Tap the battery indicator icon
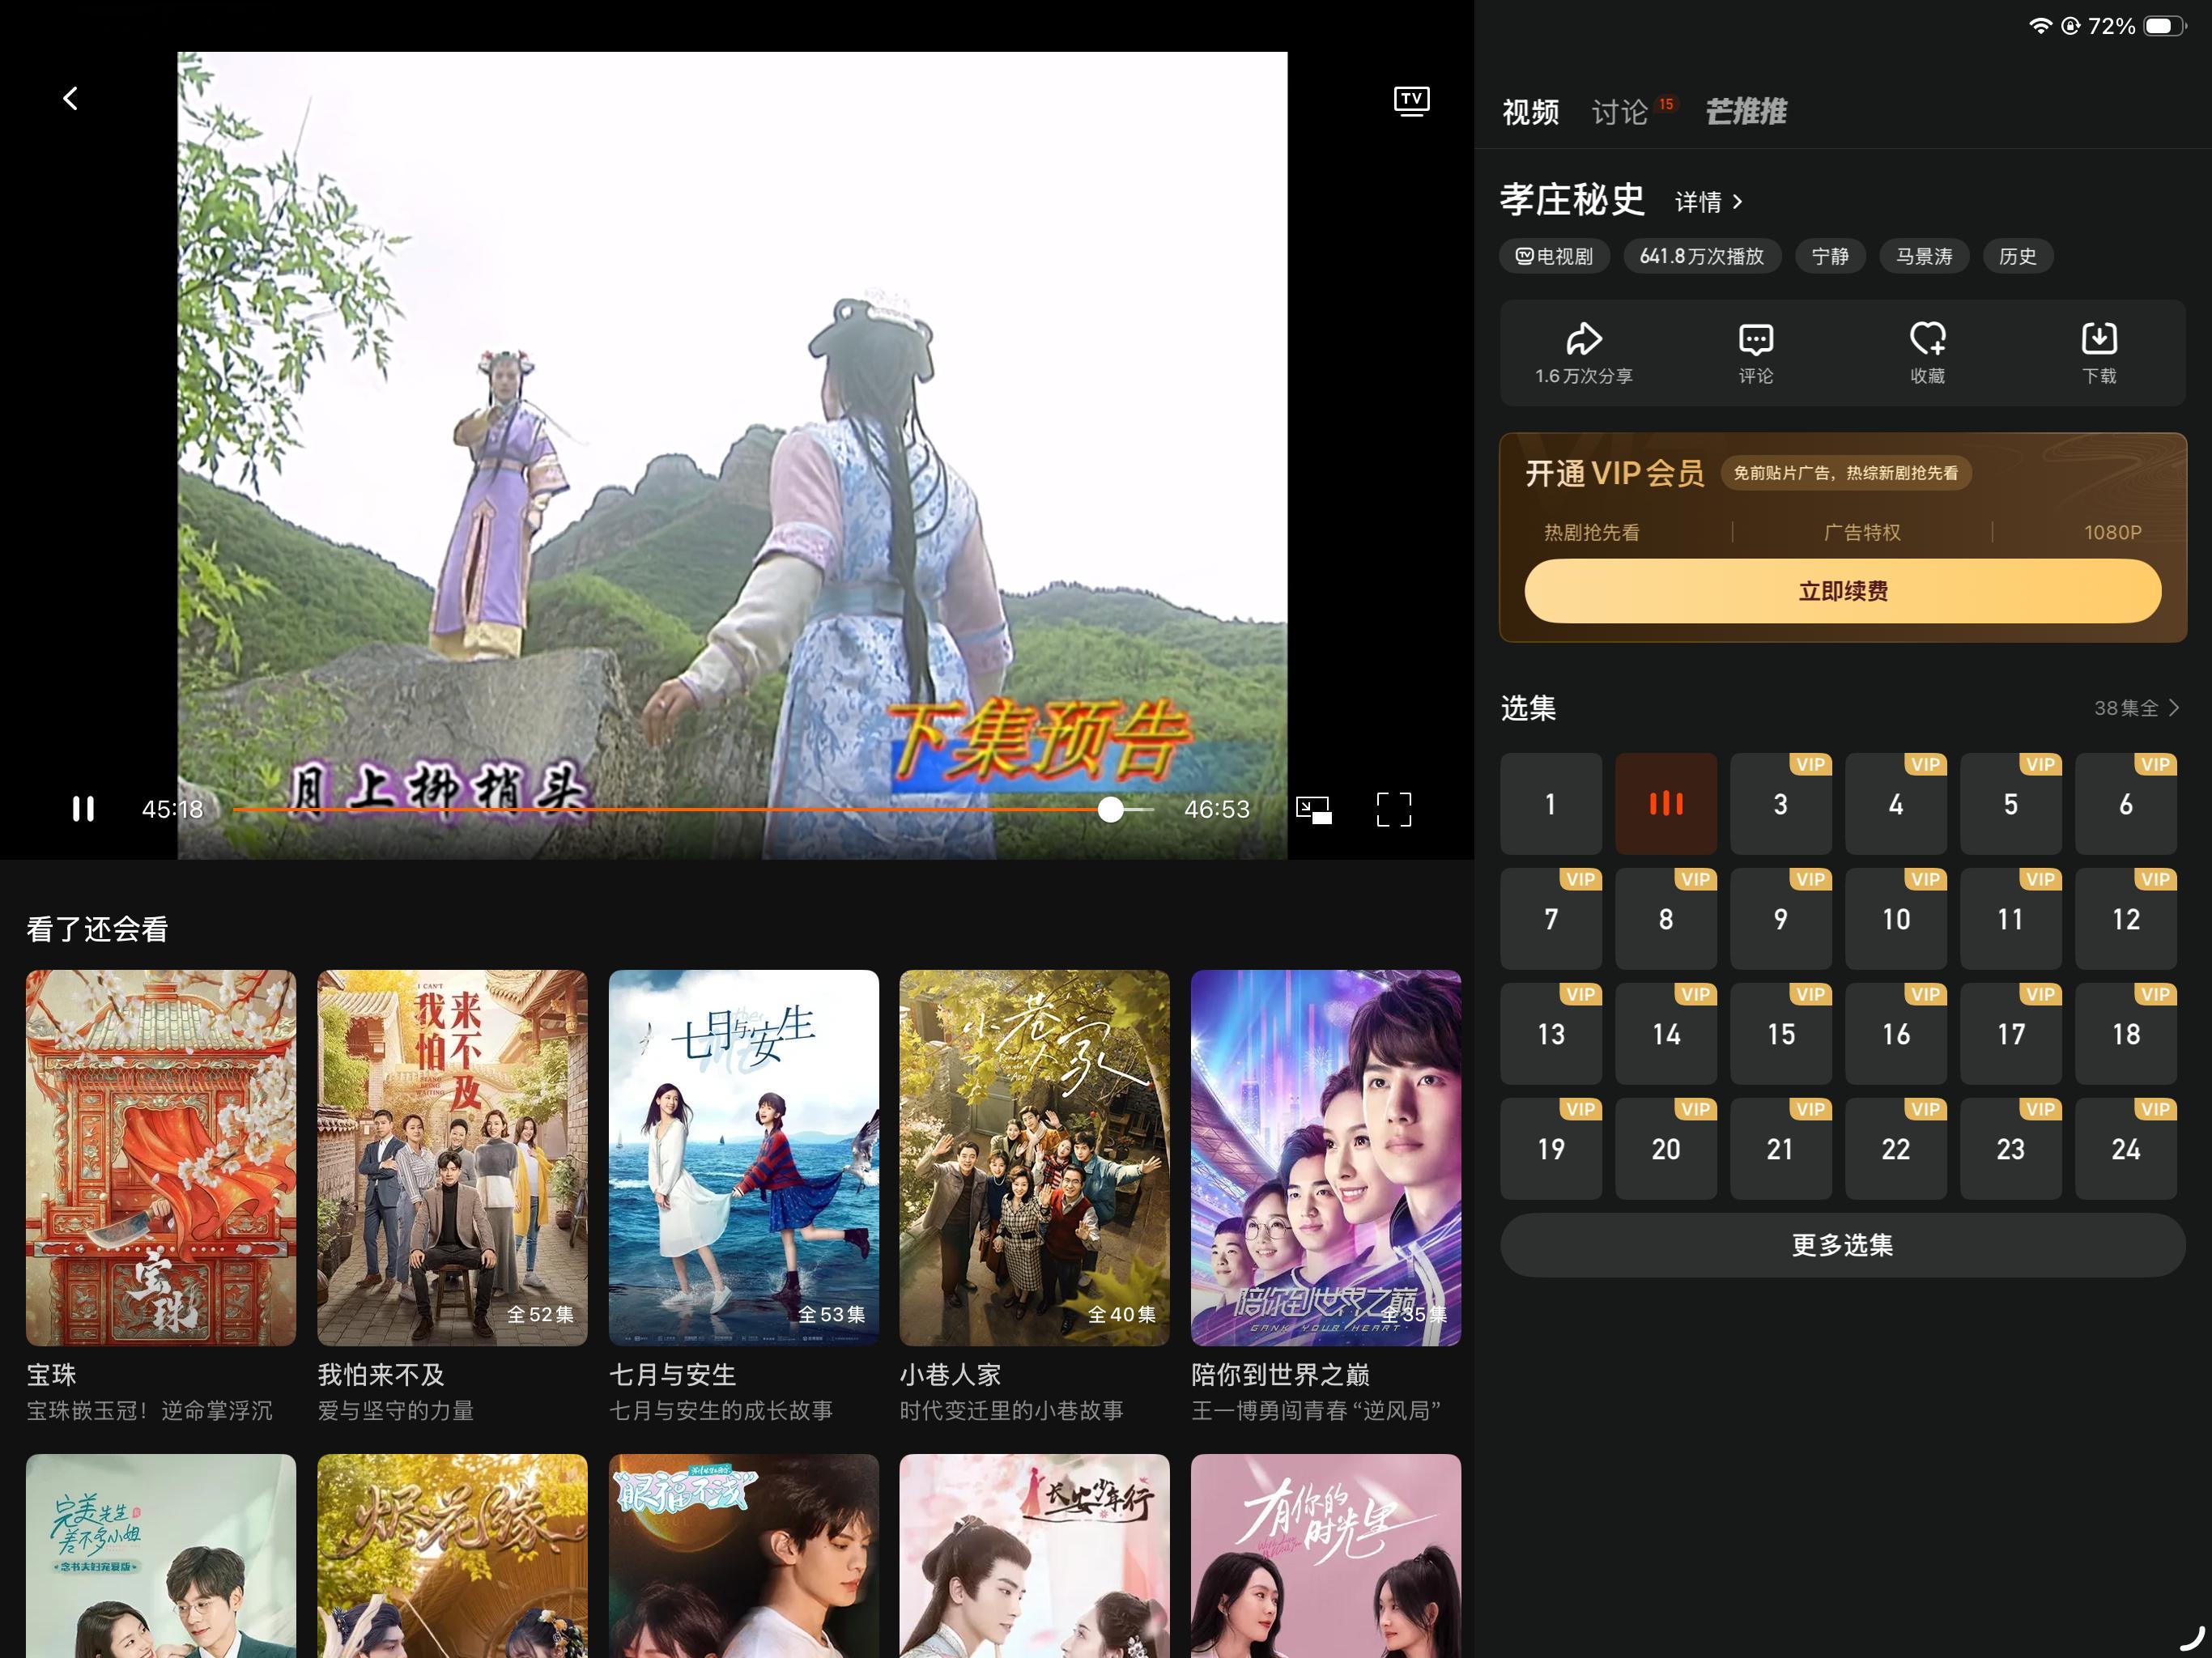2212x1658 pixels. tap(2165, 26)
